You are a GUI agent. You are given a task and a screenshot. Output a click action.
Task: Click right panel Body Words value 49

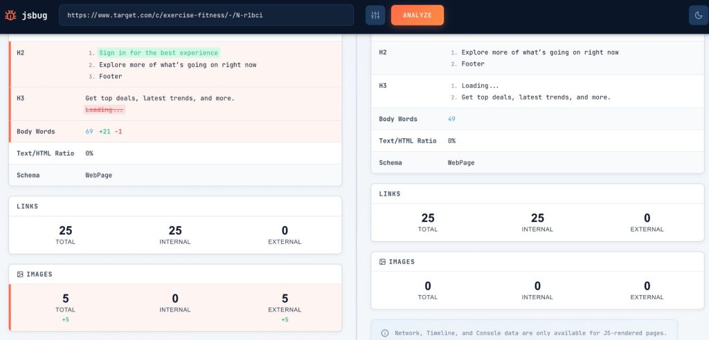(451, 119)
